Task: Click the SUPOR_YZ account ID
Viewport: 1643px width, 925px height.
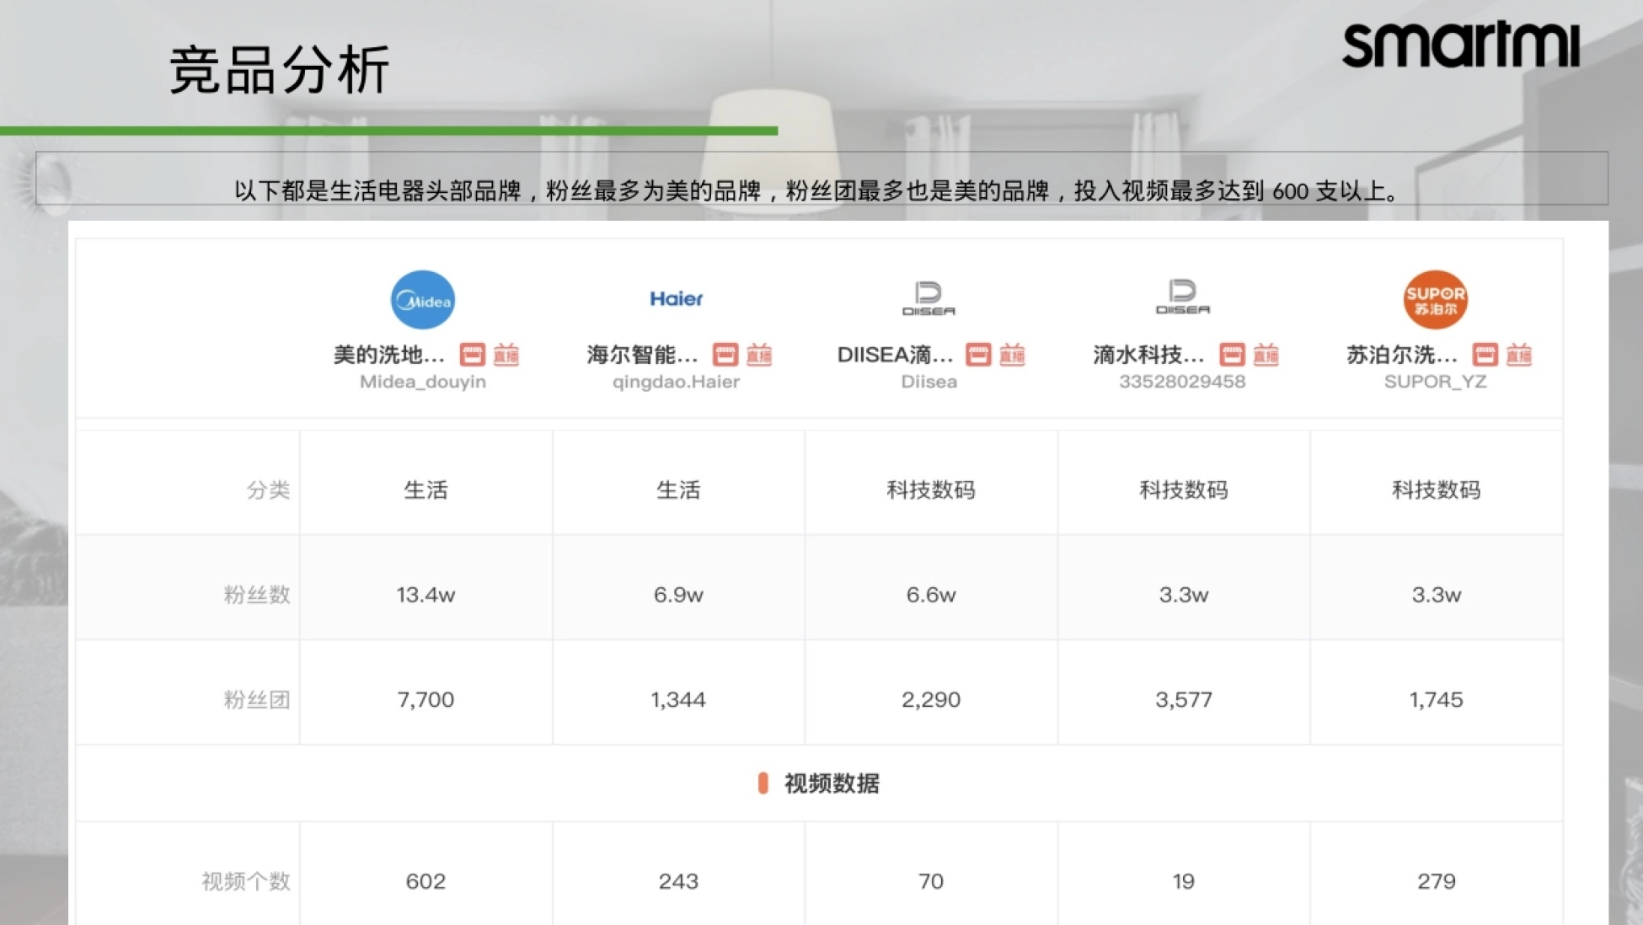Action: click(1435, 382)
